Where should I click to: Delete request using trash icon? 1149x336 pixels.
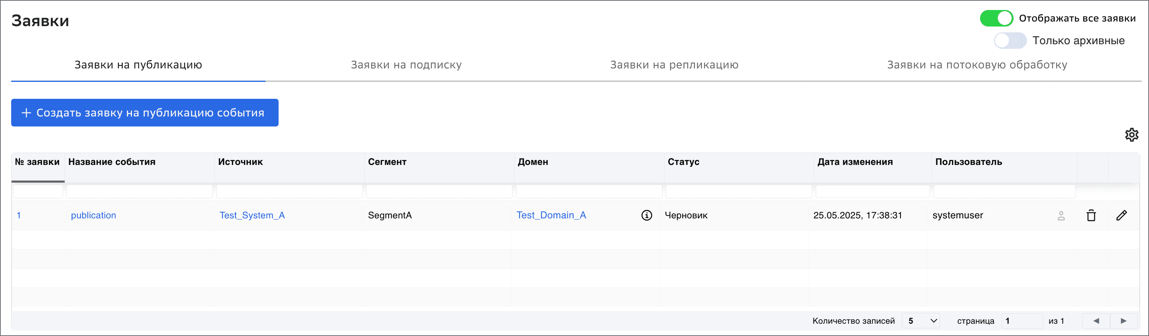pos(1091,215)
